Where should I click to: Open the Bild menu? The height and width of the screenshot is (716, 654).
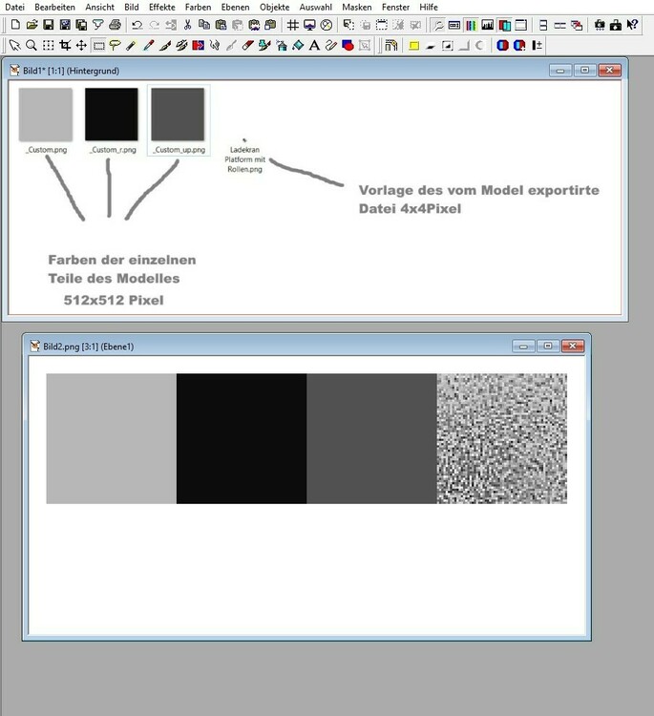pos(132,8)
